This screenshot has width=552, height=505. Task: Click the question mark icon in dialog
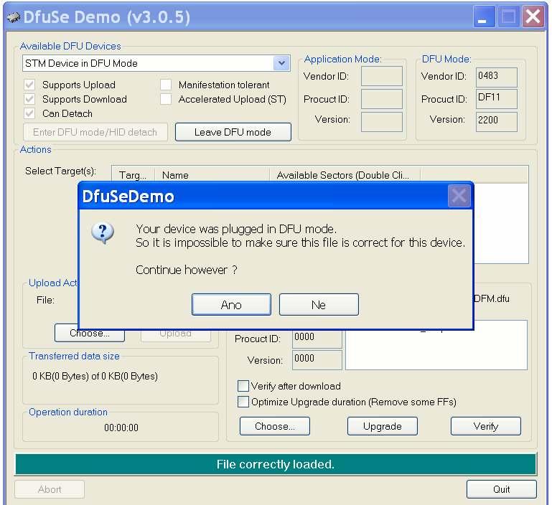click(x=103, y=232)
